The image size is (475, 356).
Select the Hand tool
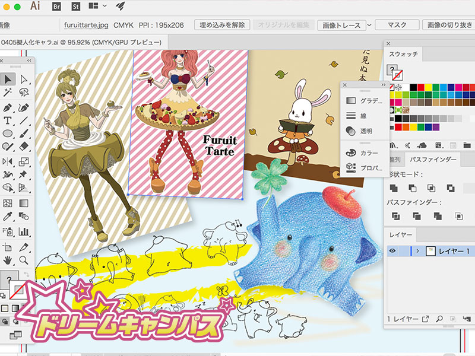(8, 260)
